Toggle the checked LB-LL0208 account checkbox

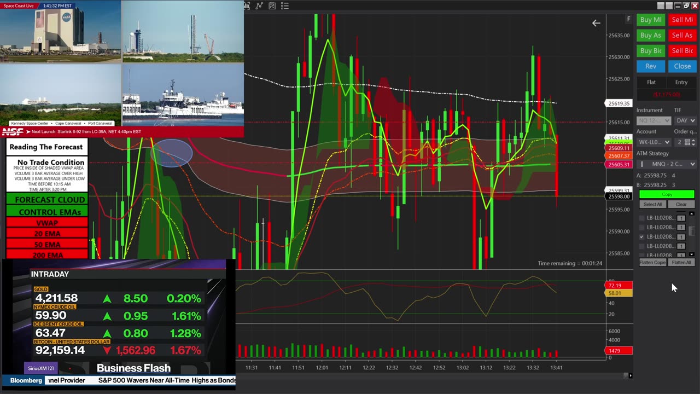(642, 236)
